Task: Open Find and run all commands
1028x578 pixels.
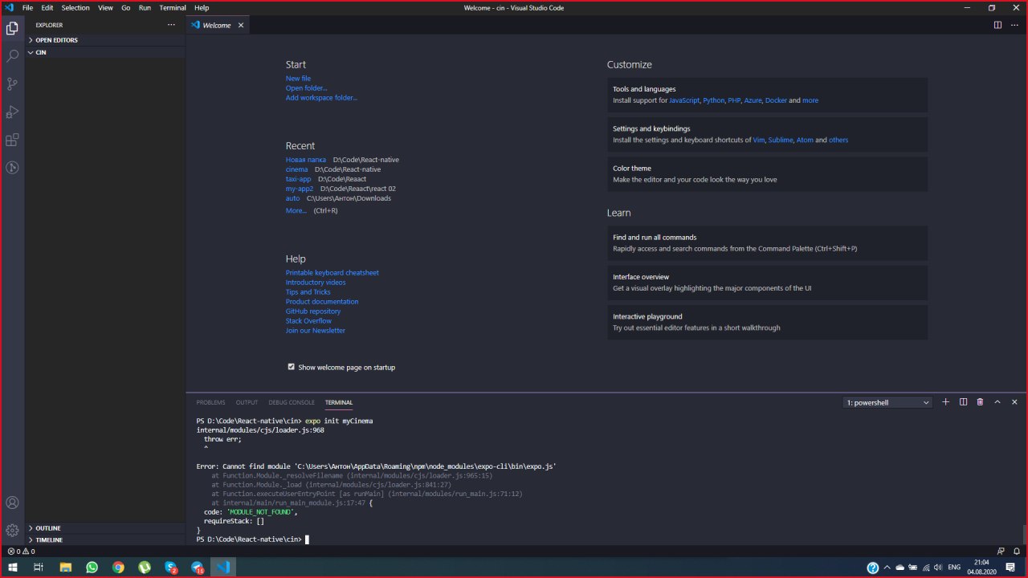Action: pyautogui.click(x=767, y=242)
